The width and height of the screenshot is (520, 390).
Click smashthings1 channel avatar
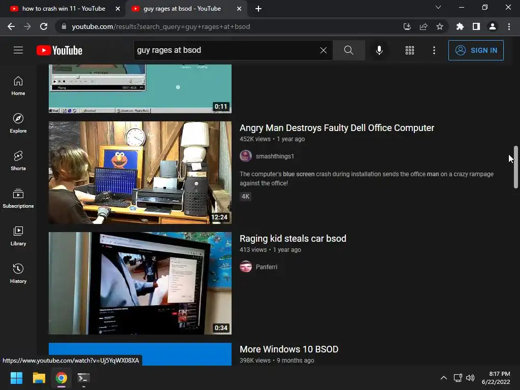(x=246, y=156)
